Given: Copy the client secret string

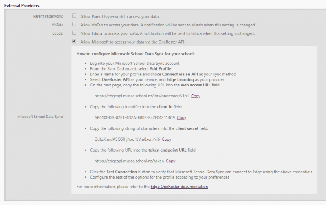Looking at the screenshot, I should click(x=167, y=139).
